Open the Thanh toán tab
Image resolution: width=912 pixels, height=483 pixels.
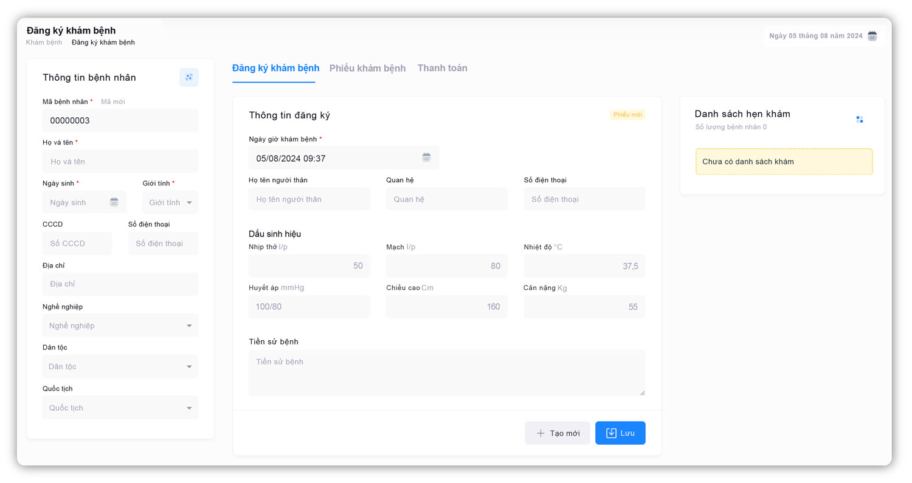(x=442, y=68)
